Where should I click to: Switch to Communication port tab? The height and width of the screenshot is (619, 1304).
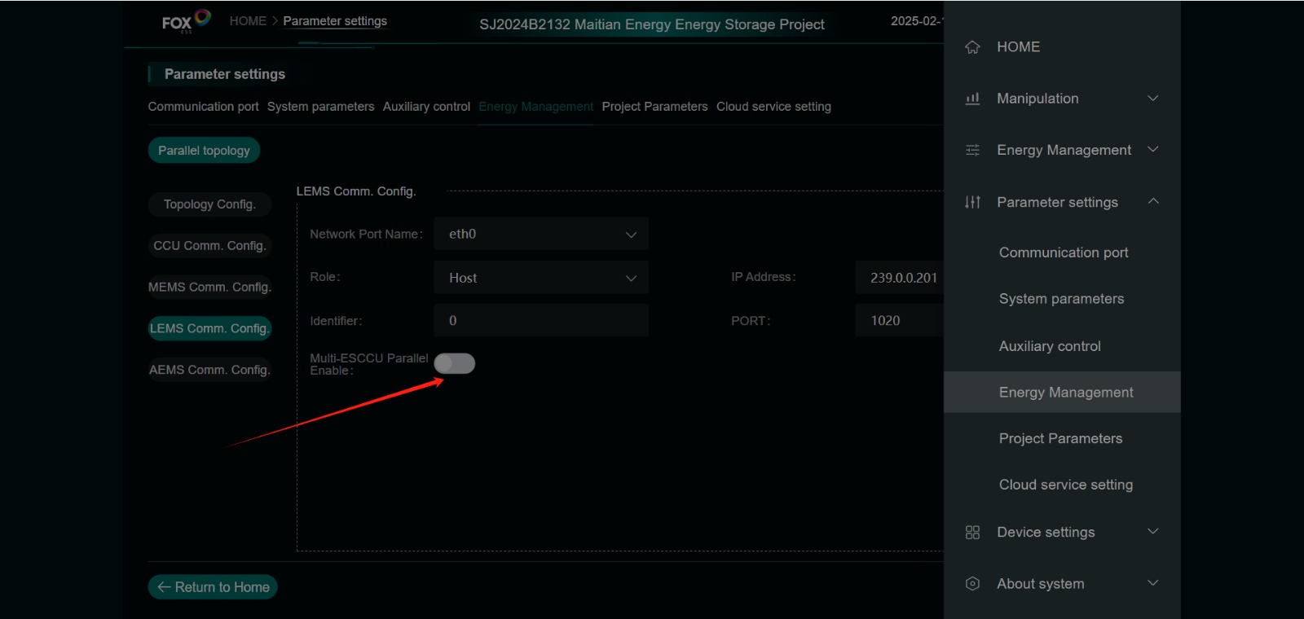click(203, 107)
